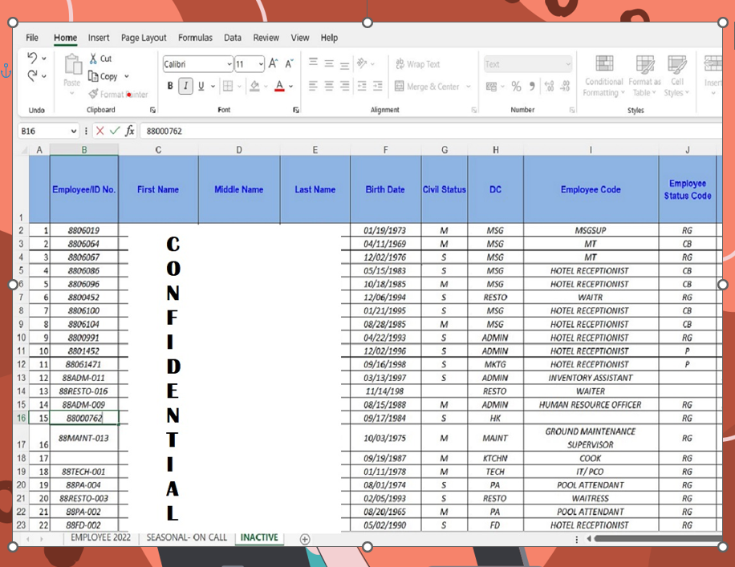Click the Redo arrow icon
The image size is (735, 567).
click(32, 75)
